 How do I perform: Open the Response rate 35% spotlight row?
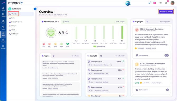point(106,72)
